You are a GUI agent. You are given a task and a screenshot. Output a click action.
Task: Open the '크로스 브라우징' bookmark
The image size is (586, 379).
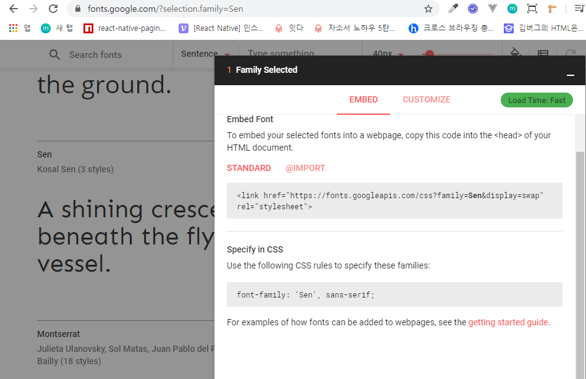(451, 28)
